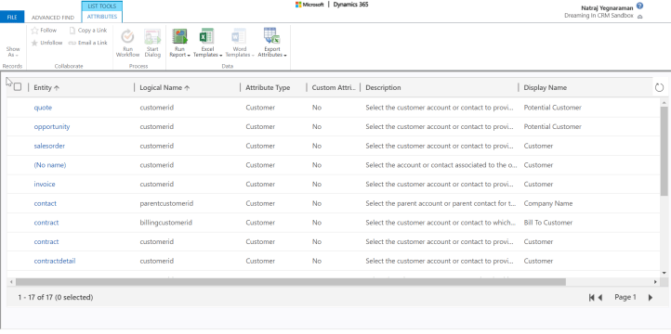Open the FILE tab

pos(12,17)
